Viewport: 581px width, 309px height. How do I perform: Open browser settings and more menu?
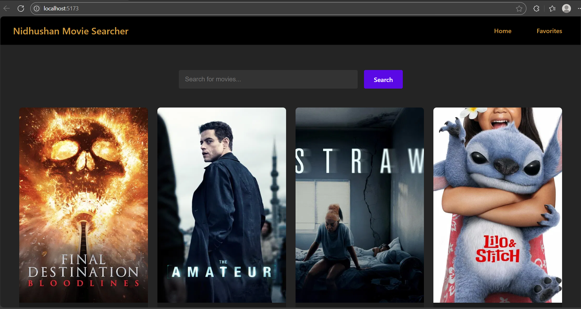click(x=579, y=9)
